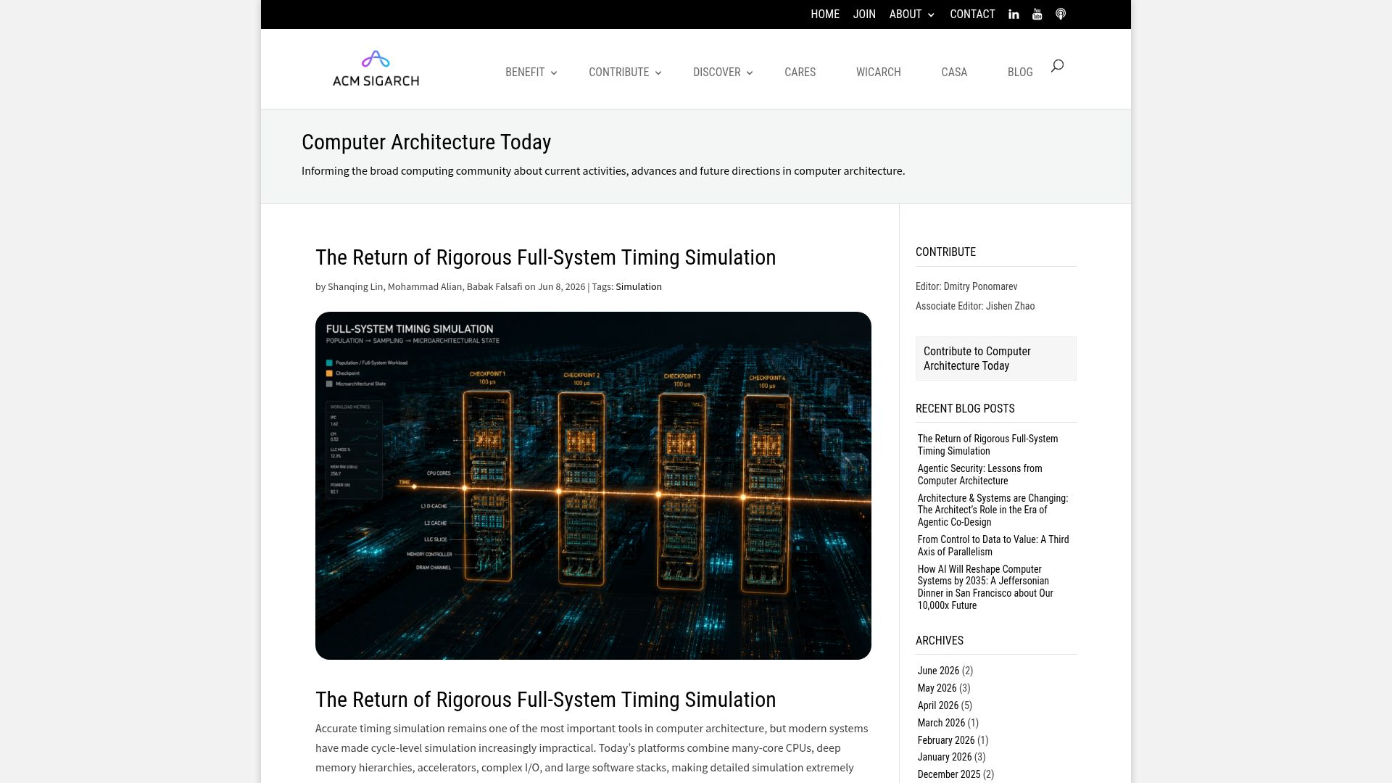Open the December 2025 archive
Screen dimensions: 1392x783
coord(948,774)
